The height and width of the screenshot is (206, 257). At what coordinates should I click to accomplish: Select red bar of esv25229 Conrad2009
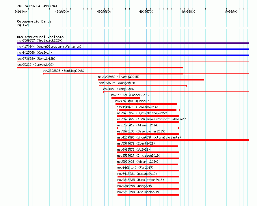(x=100, y=68)
